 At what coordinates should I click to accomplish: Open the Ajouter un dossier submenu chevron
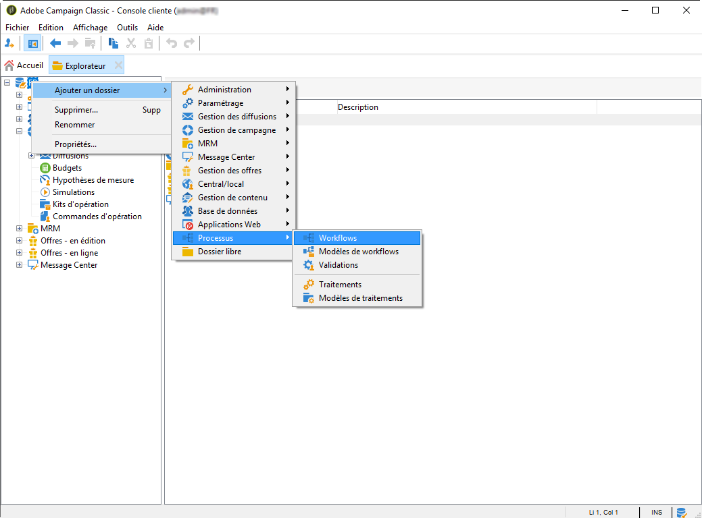166,90
